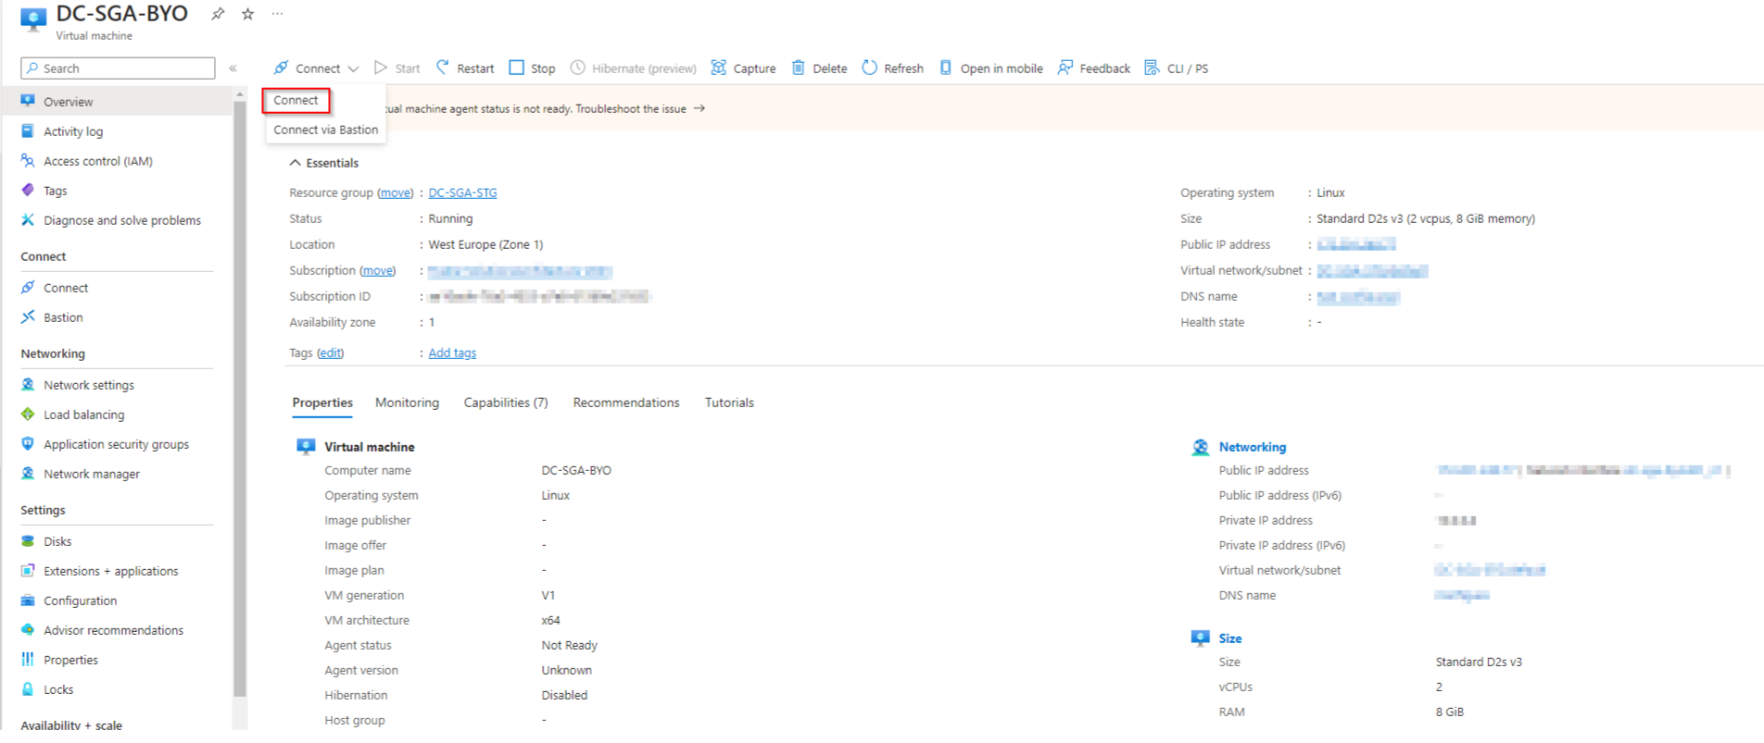1764x743 pixels.
Task: Choose Connect via Bastion menu option
Action: coord(325,130)
